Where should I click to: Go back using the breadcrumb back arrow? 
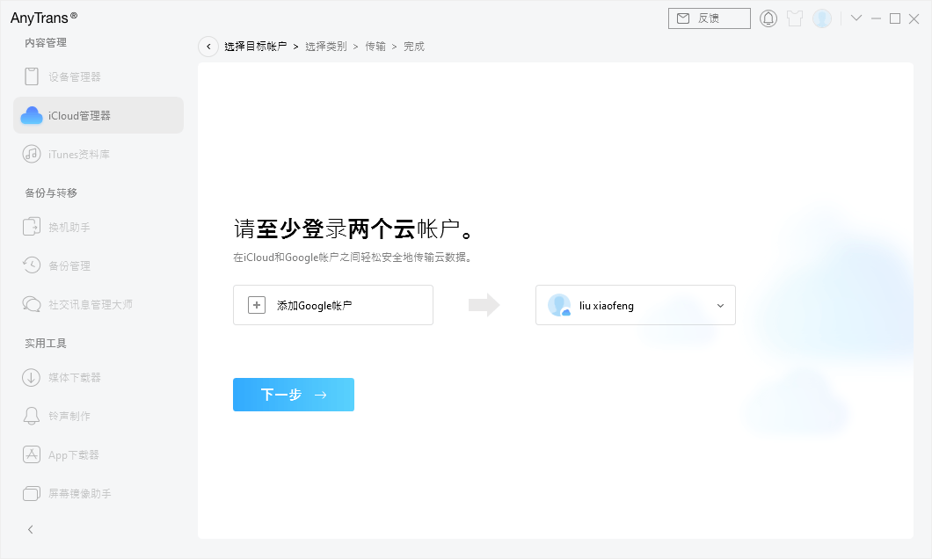(x=208, y=47)
